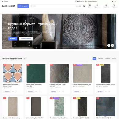The width and height of the screenshot is (119, 119).
Task: Open the ADL Tiles Slate product image
Action: point(106,107)
